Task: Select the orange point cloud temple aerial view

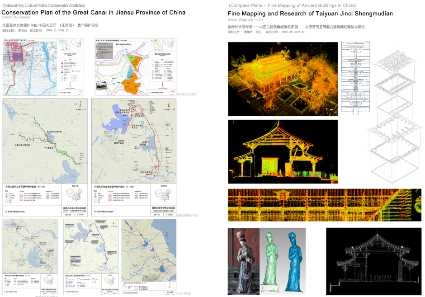Action: point(283,79)
